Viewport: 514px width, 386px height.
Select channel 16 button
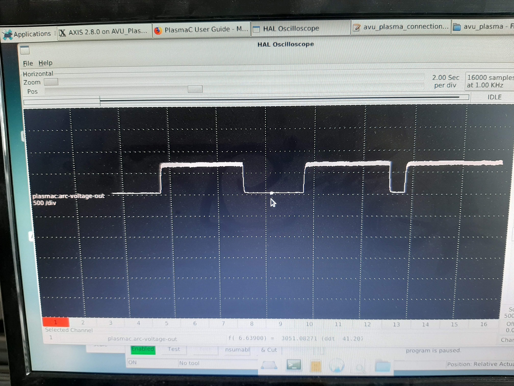click(x=484, y=324)
